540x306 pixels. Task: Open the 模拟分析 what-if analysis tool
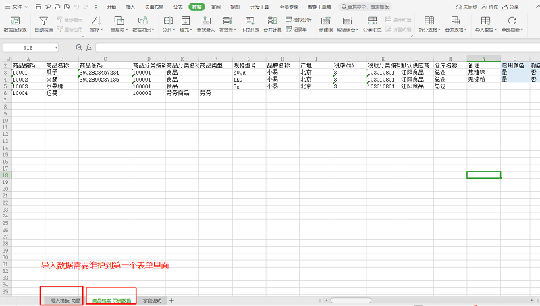298,20
